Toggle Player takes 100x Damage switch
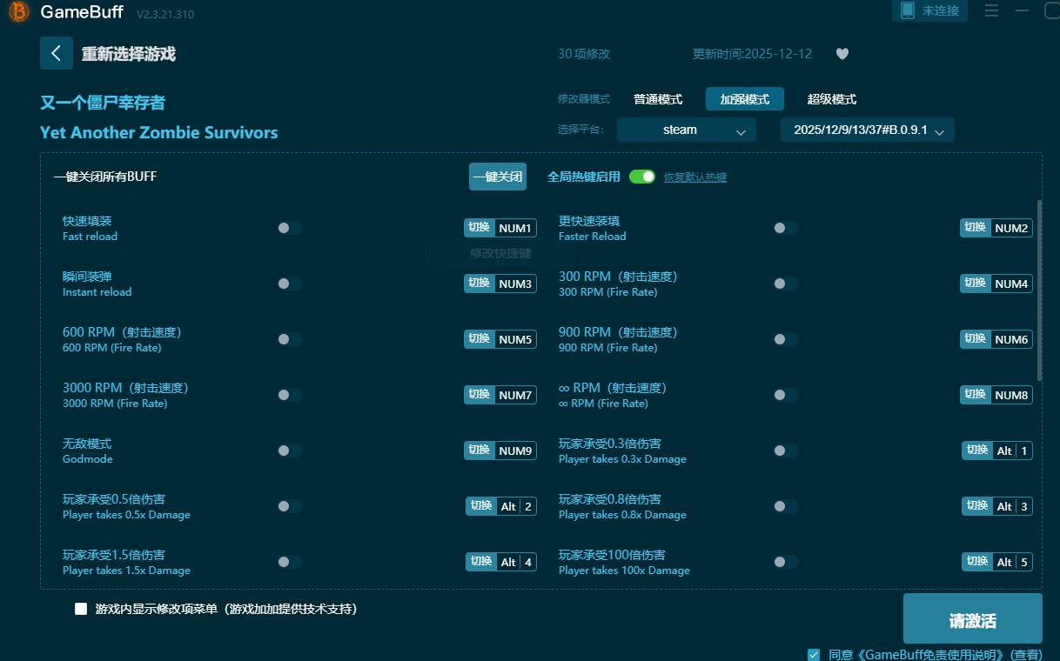 point(786,562)
